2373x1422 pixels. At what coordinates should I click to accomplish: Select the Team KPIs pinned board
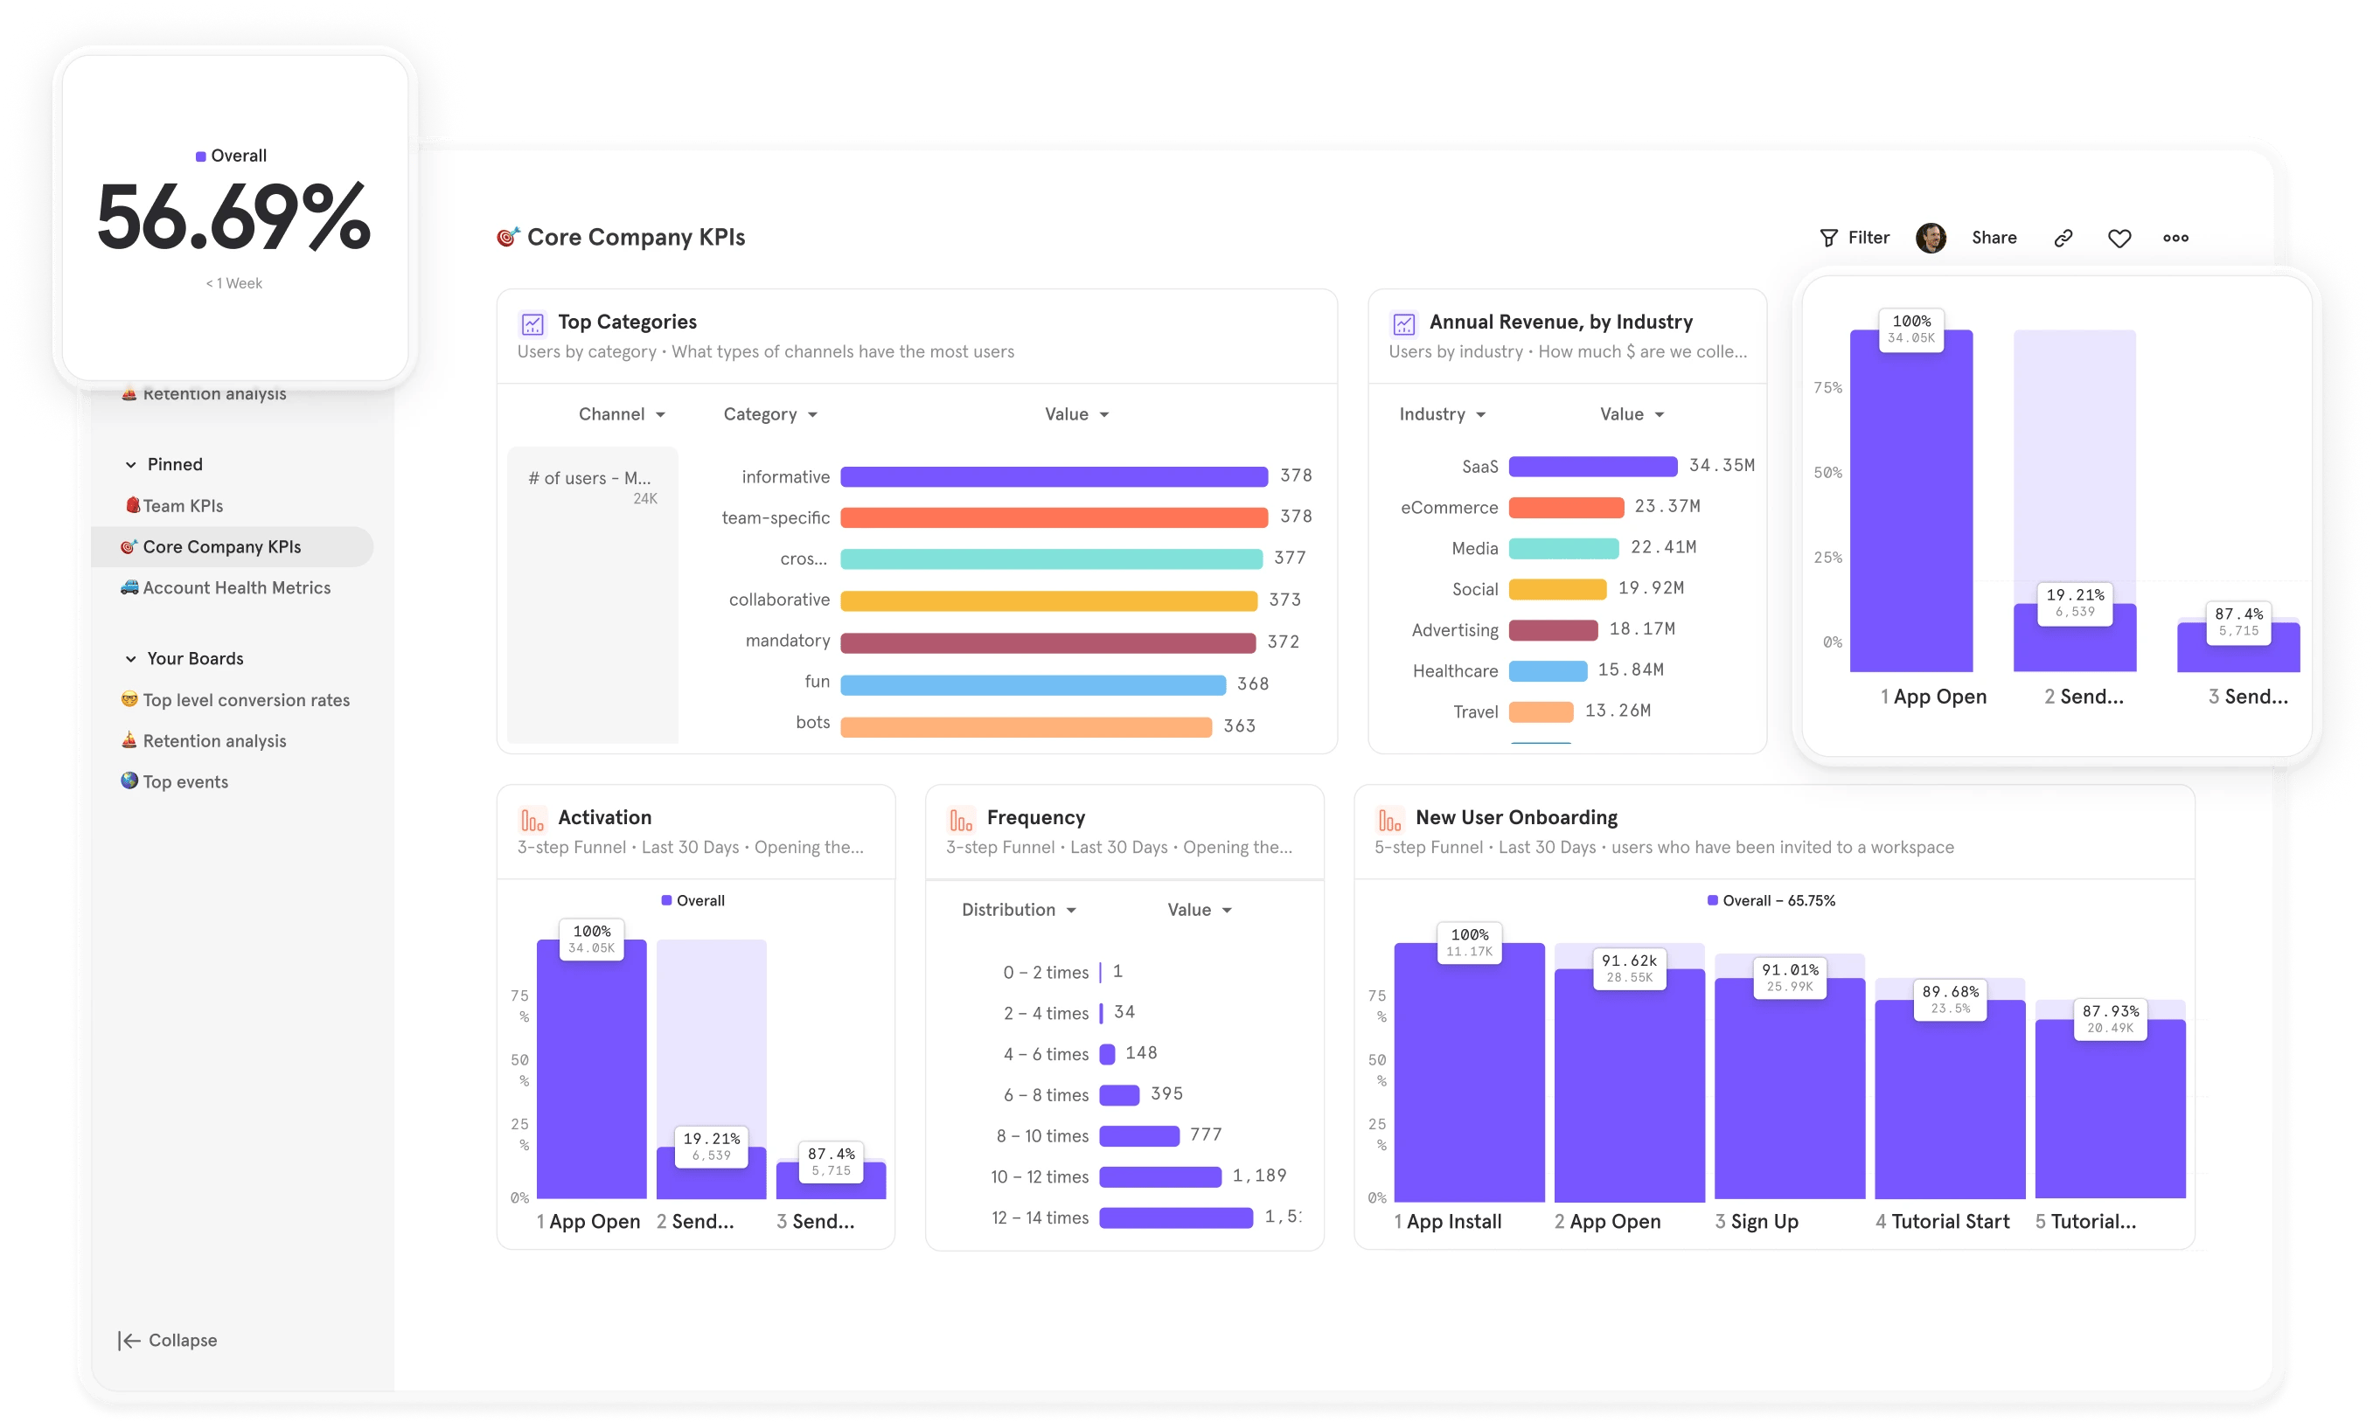182,505
